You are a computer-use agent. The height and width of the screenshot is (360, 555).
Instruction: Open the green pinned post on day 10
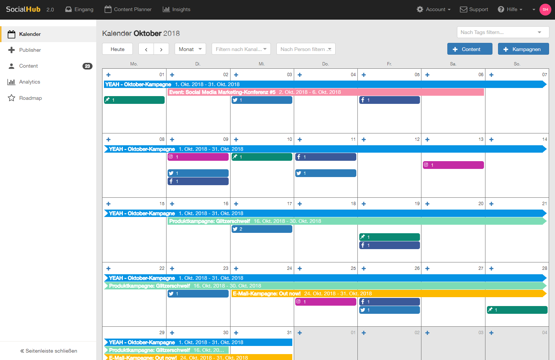click(x=262, y=157)
